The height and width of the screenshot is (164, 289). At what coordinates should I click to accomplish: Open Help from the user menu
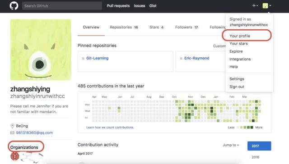233,67
